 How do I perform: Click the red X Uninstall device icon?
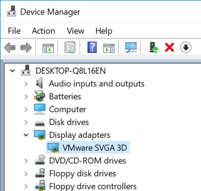169,47
